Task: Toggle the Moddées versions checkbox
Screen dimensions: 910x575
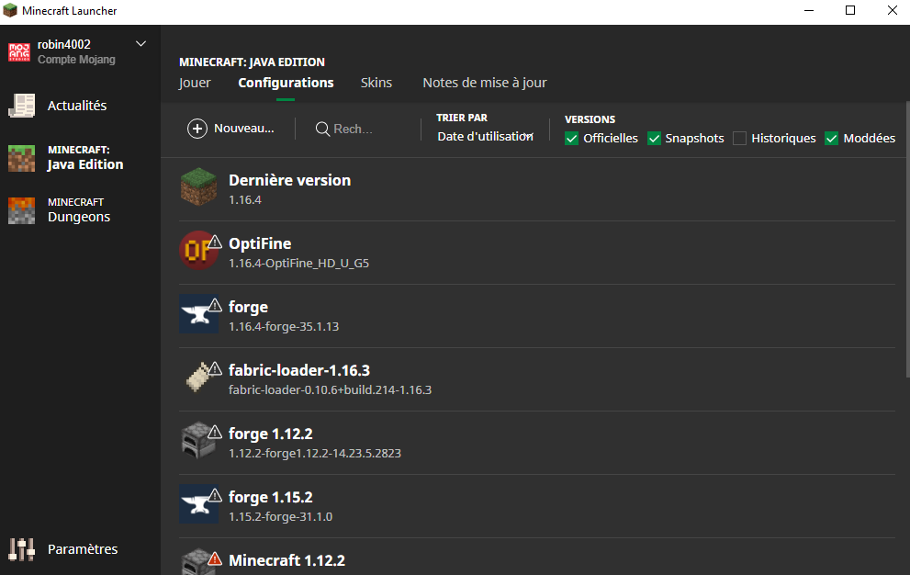Action: (x=832, y=139)
